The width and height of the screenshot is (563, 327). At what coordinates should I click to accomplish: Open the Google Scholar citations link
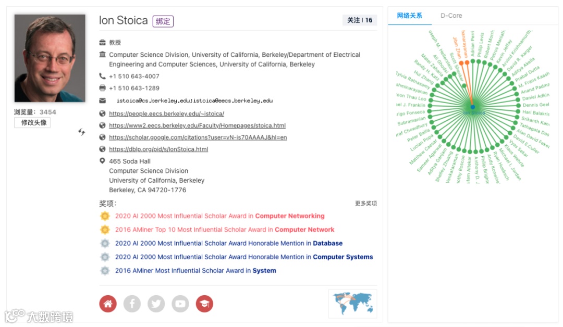coord(198,137)
